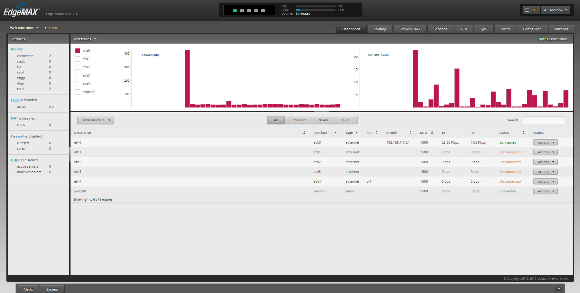The image size is (580, 293).
Task: Open the Services tab
Action: click(440, 29)
